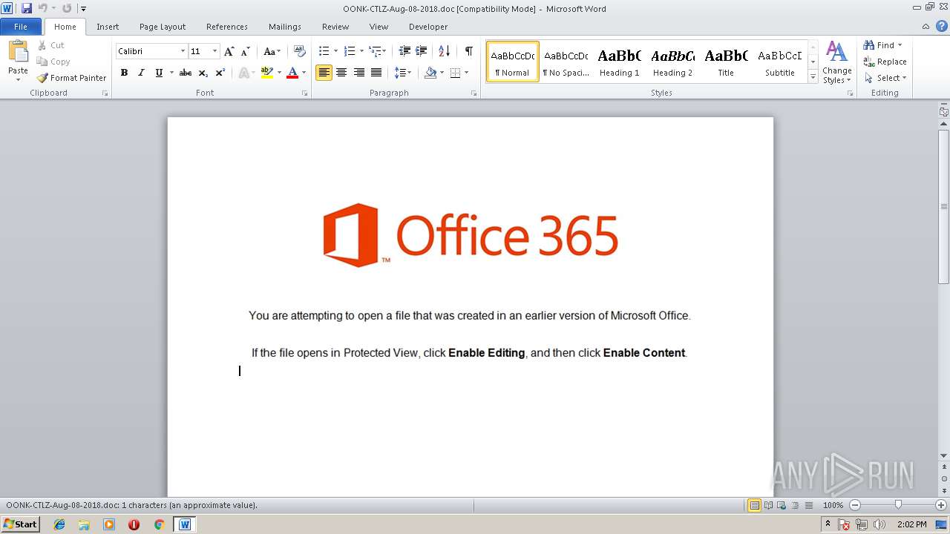This screenshot has width=950, height=534.
Task: Click the Paste clipboard icon
Action: pos(18,52)
